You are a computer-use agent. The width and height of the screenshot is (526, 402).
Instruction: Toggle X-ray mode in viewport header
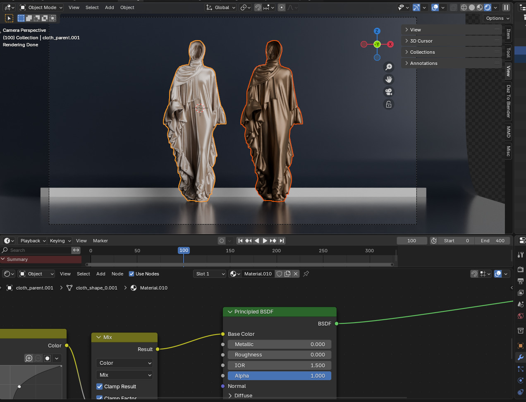[x=454, y=7]
